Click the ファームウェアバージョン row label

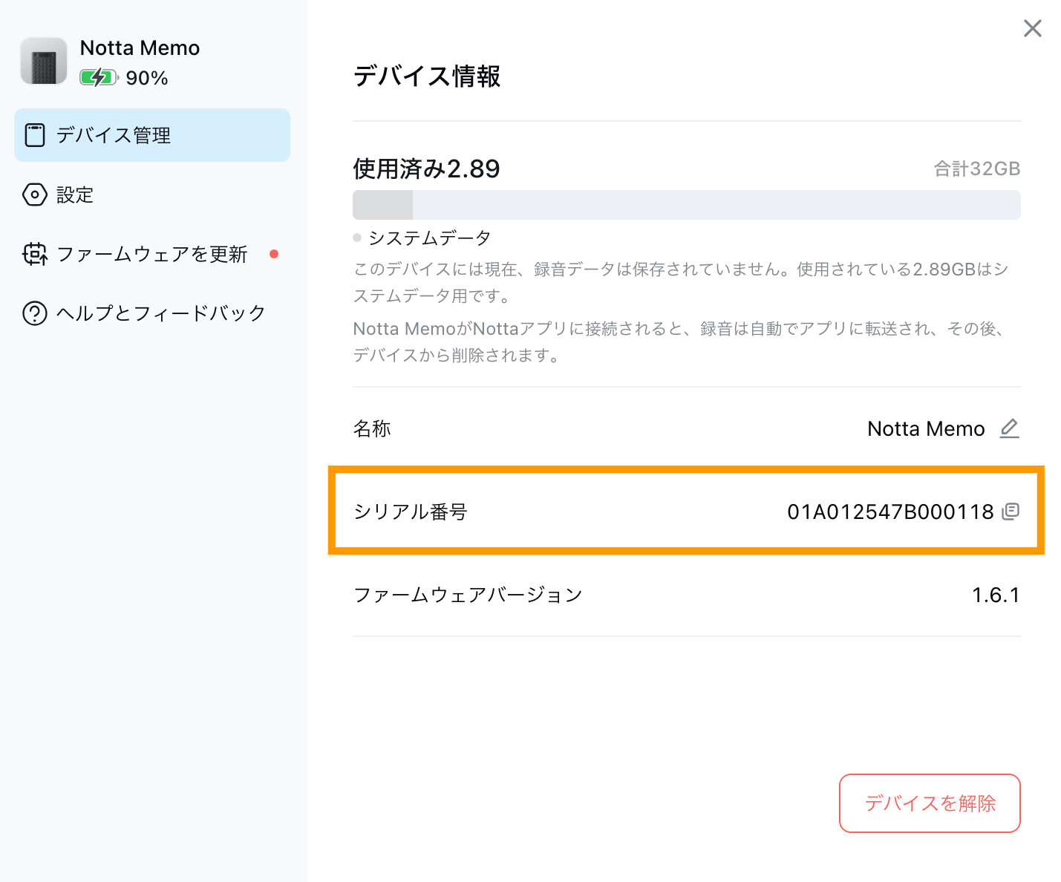(468, 595)
